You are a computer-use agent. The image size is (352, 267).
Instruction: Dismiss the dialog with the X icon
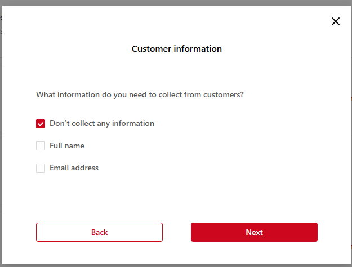(x=336, y=22)
